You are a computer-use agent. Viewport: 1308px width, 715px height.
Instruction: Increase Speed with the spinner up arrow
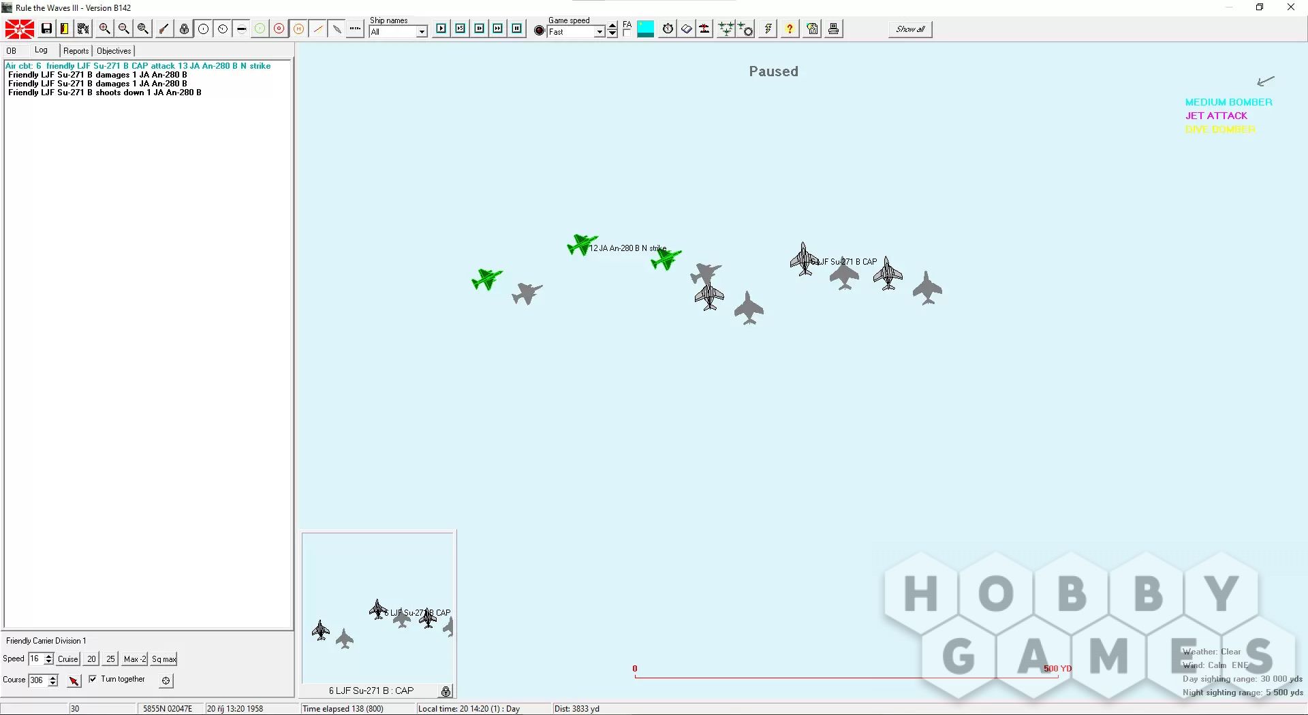tap(49, 656)
